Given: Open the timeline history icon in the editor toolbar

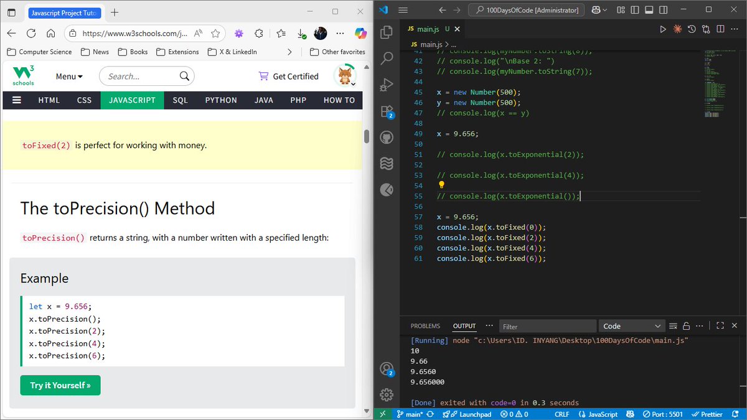Looking at the screenshot, I should [x=692, y=29].
